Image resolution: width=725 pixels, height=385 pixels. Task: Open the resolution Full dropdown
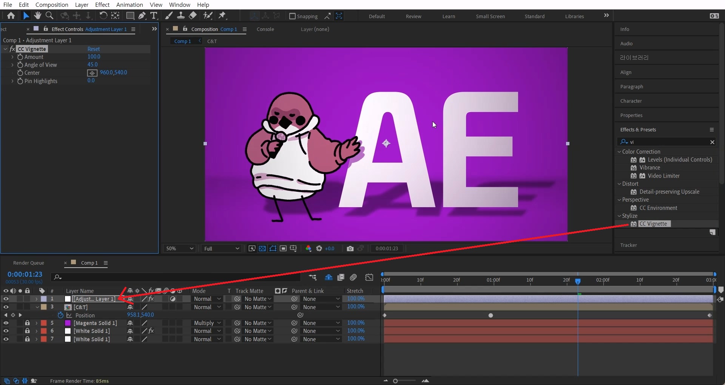click(221, 248)
